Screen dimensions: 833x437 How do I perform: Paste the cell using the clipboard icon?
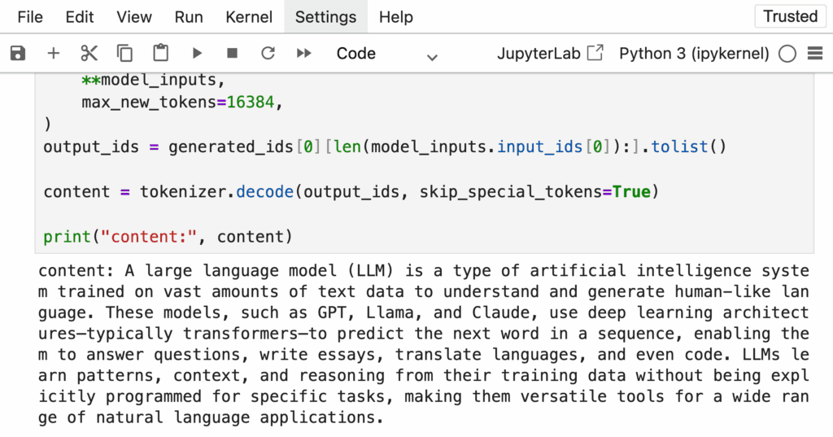(x=160, y=53)
